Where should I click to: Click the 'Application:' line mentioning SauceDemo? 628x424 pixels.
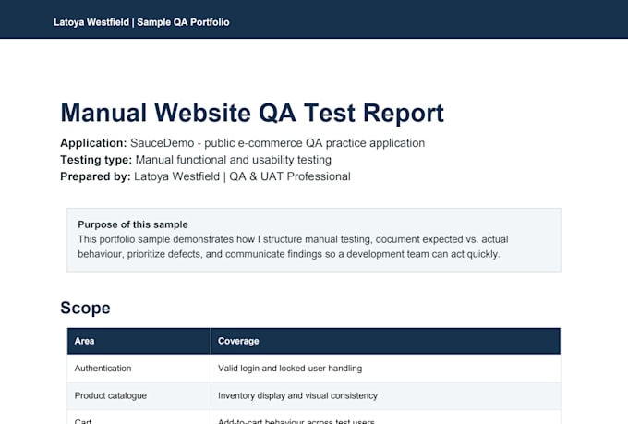(242, 143)
